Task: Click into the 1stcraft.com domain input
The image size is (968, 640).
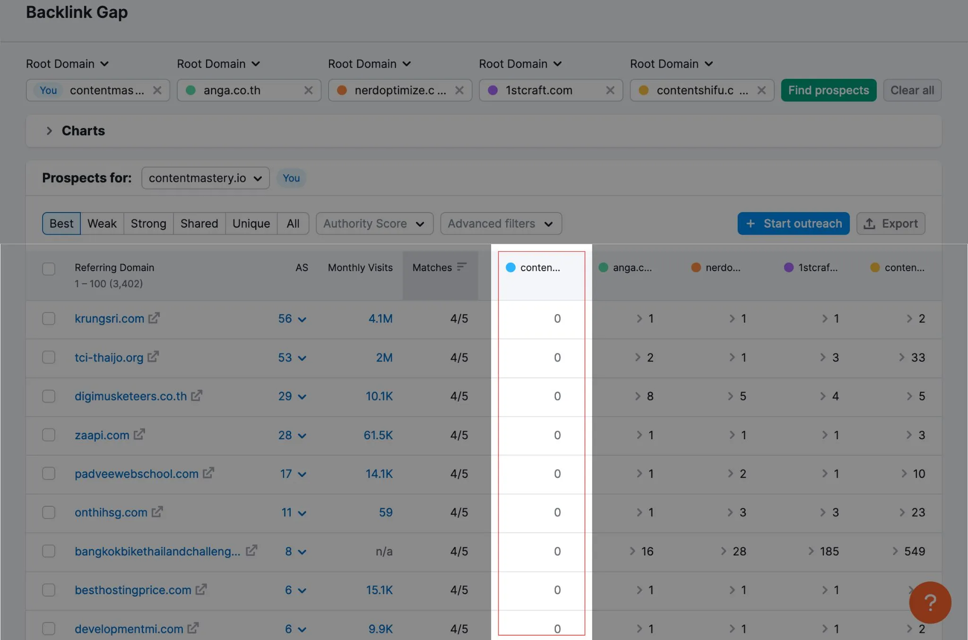Action: [x=551, y=90]
